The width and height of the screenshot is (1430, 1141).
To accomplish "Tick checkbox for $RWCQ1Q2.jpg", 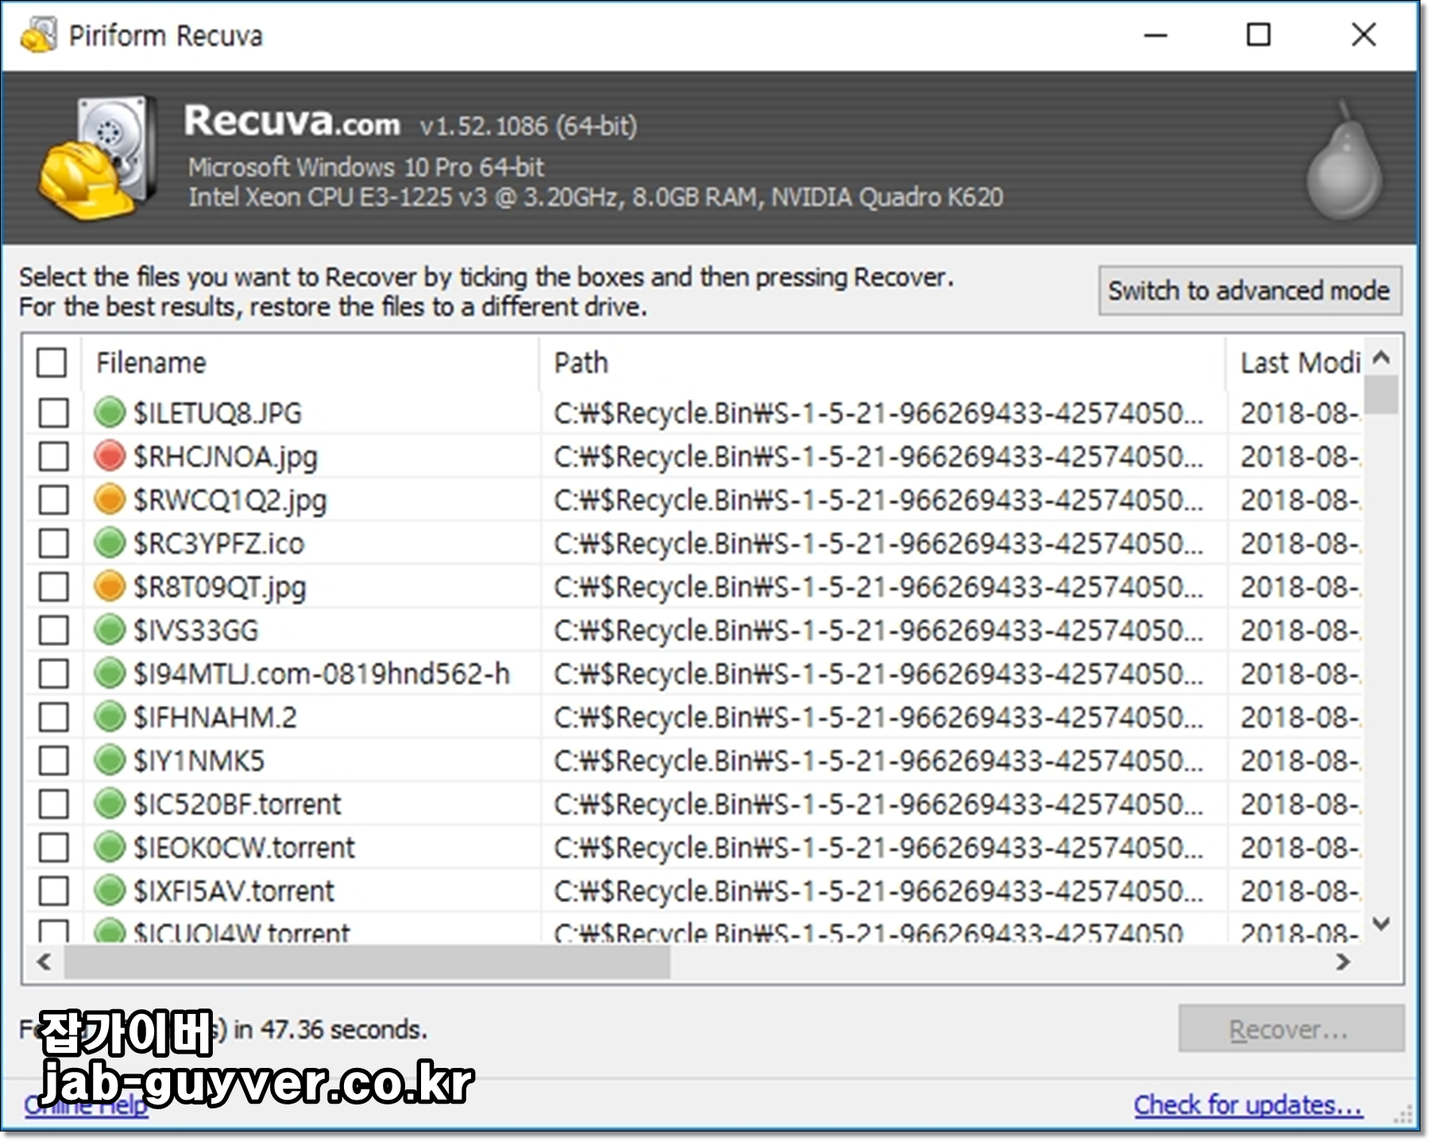I will [53, 500].
